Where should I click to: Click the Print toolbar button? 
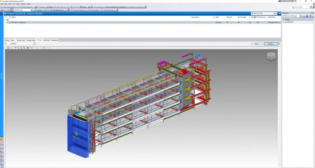50,7
